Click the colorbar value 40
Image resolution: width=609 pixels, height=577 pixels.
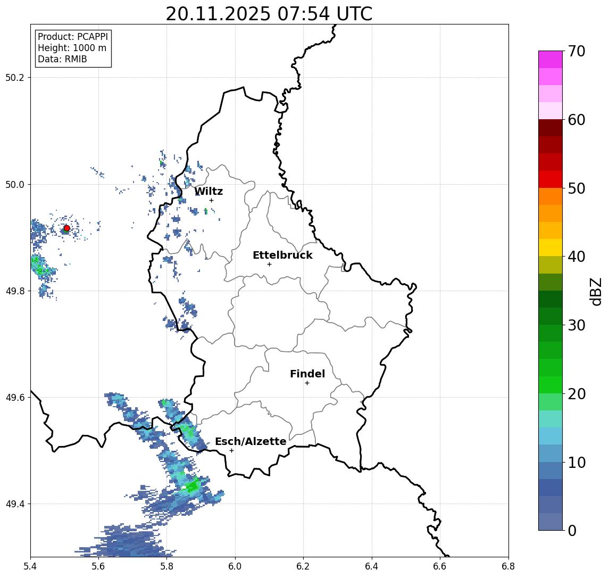click(x=577, y=257)
